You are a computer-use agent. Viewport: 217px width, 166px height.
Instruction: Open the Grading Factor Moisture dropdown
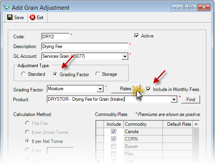pos(100,89)
